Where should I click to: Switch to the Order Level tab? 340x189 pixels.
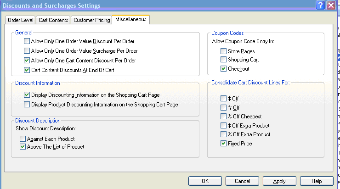point(20,20)
